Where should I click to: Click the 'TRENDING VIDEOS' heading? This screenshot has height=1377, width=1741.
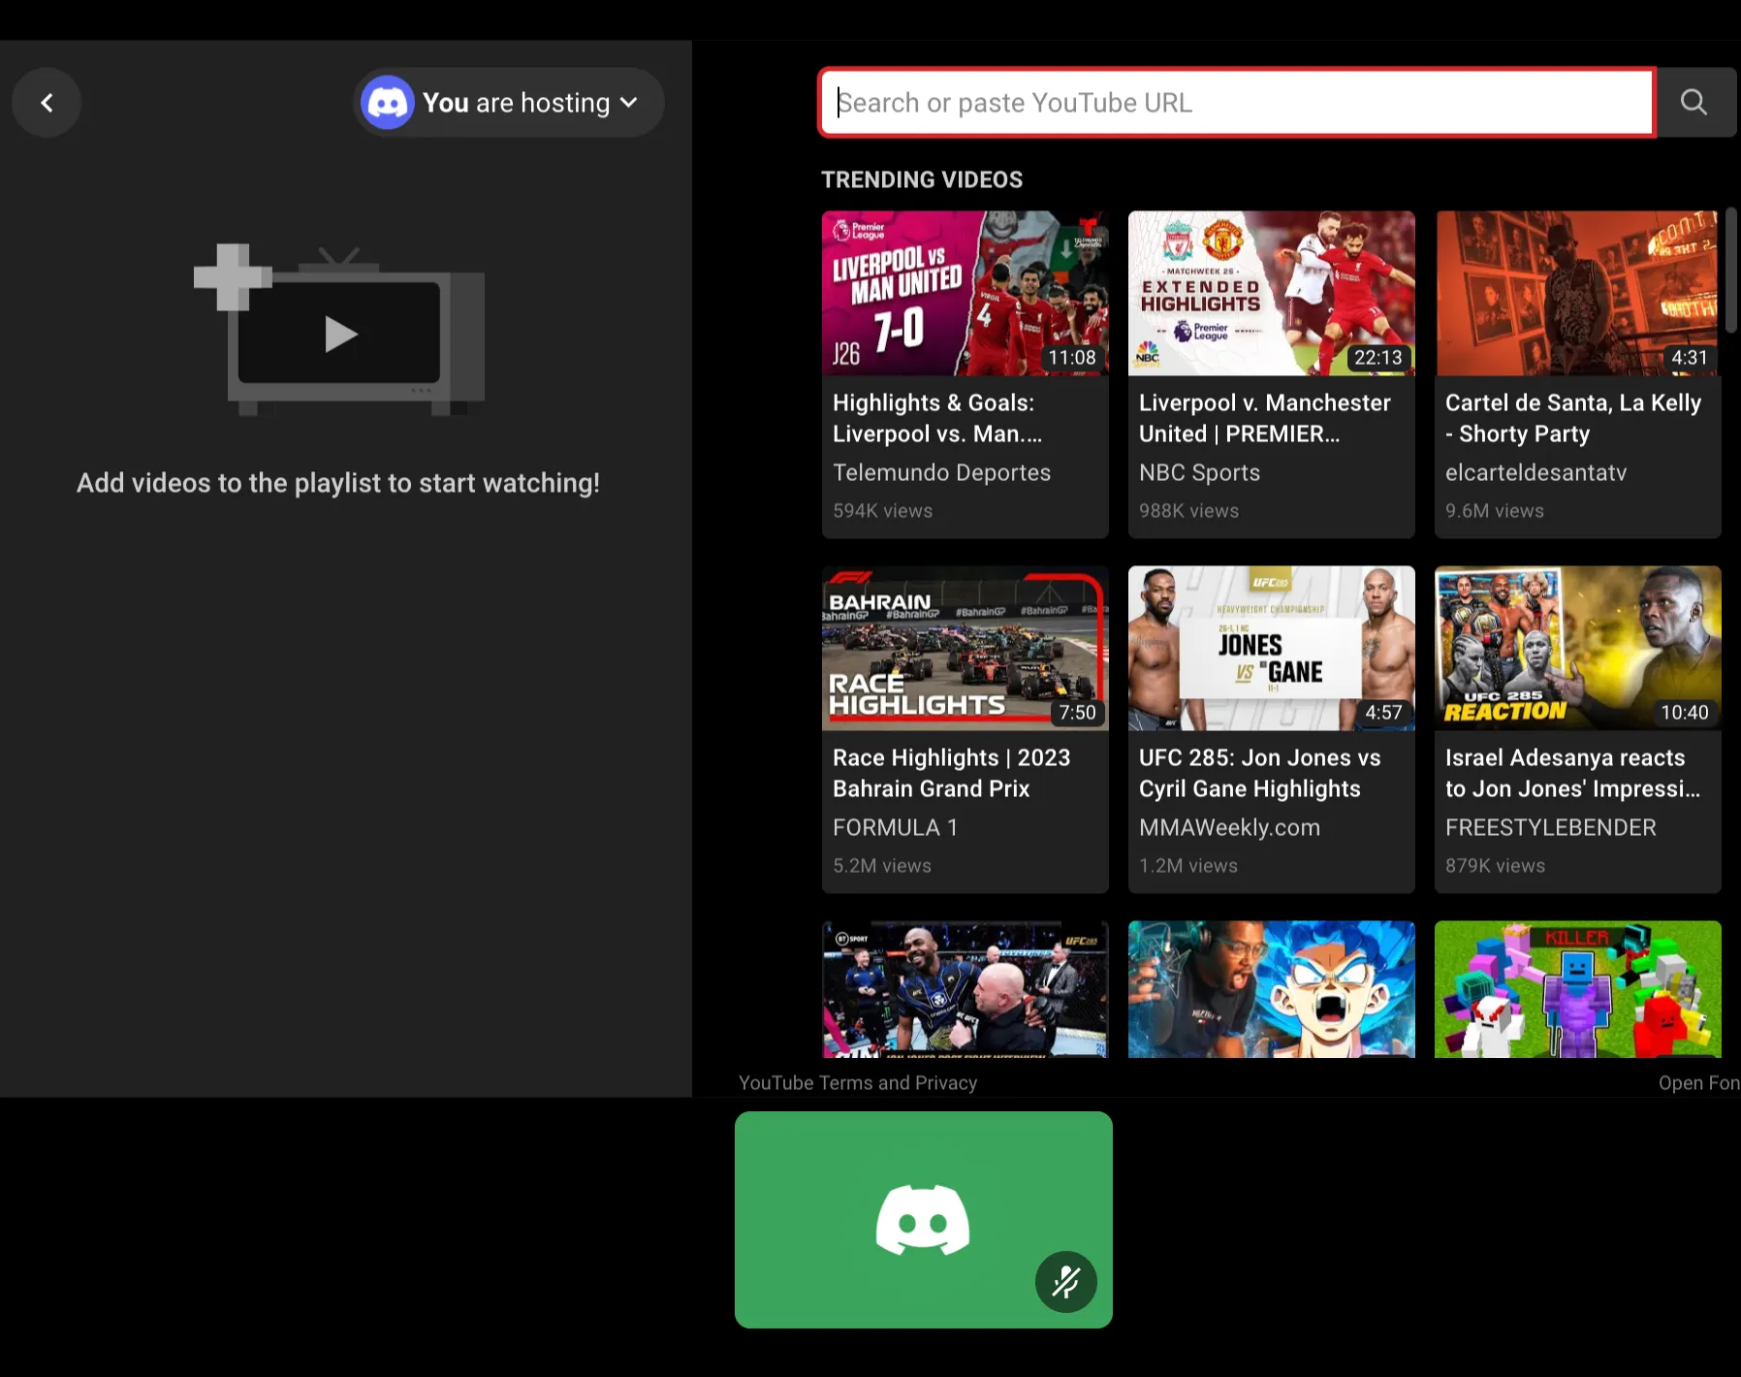(x=922, y=179)
